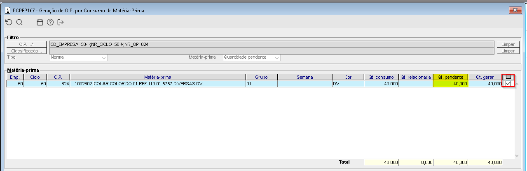The image size is (527, 171).
Task: Click the magnifier search icon
Action: click(19, 22)
